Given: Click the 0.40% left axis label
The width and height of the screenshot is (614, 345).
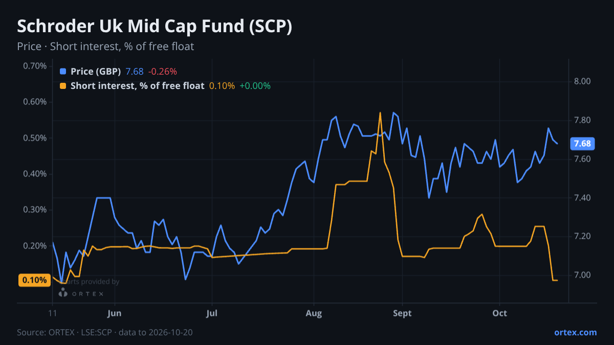Looking at the screenshot, I should click(x=35, y=174).
